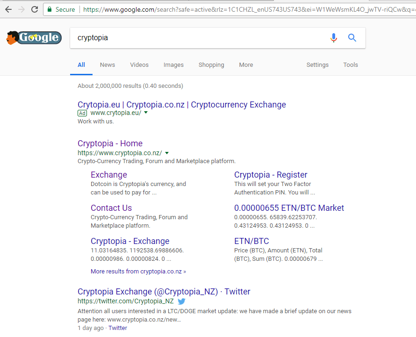Click the green Ad label badge
Screen dimensions: 416x337
82,113
